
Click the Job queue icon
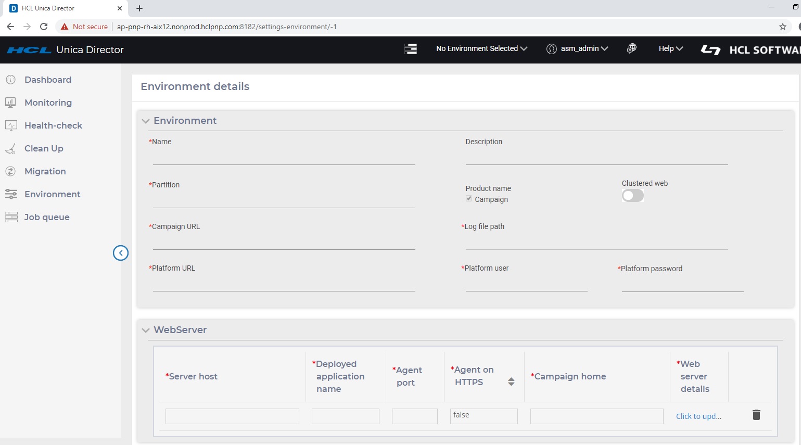click(11, 217)
